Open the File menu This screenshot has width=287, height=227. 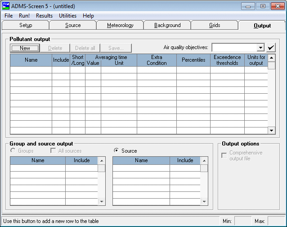click(x=9, y=16)
